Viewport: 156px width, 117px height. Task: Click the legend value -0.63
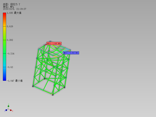10,67
